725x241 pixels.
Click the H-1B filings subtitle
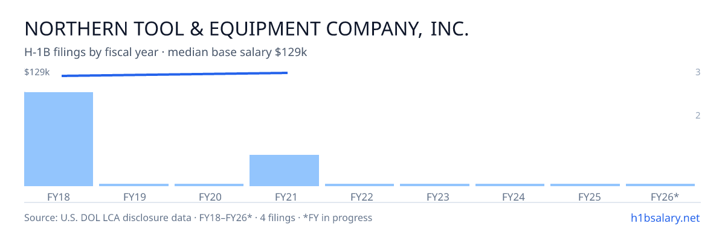pyautogui.click(x=166, y=52)
